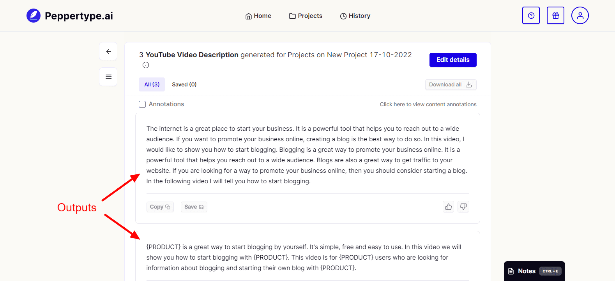Open the user profile icon

(x=580, y=16)
